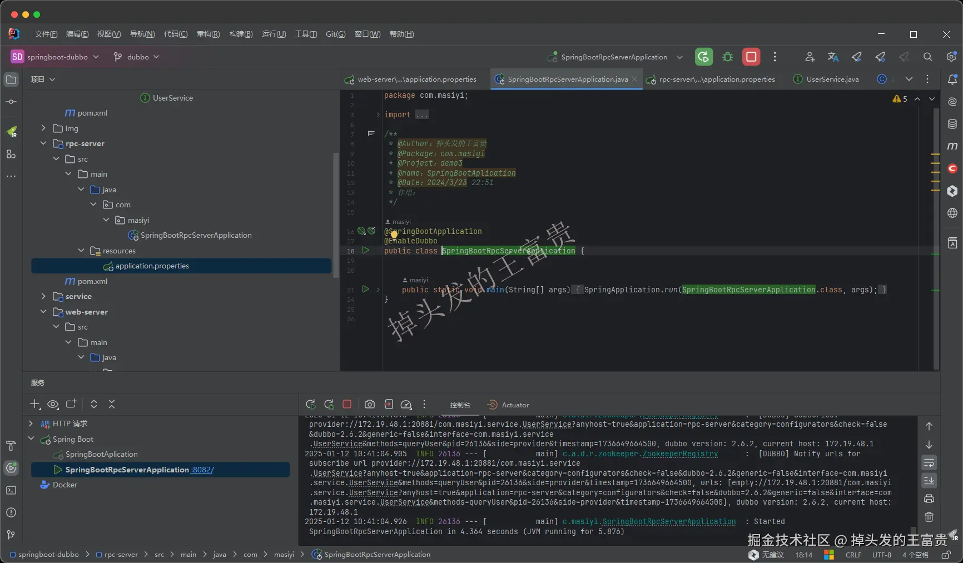Open the Database tool window
The image size is (963, 563).
point(952,124)
